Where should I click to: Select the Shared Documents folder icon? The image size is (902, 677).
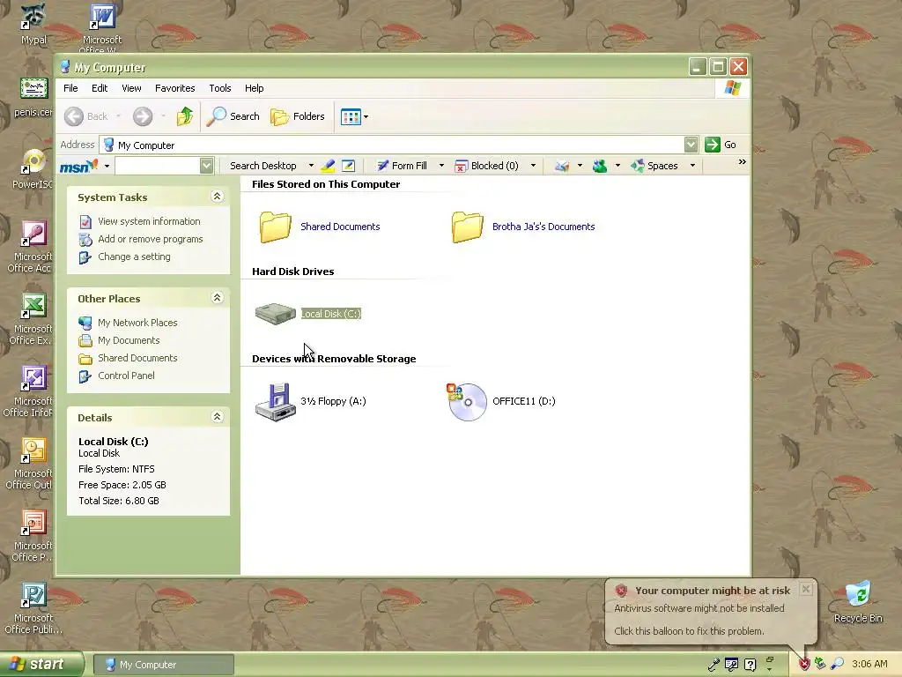275,227
